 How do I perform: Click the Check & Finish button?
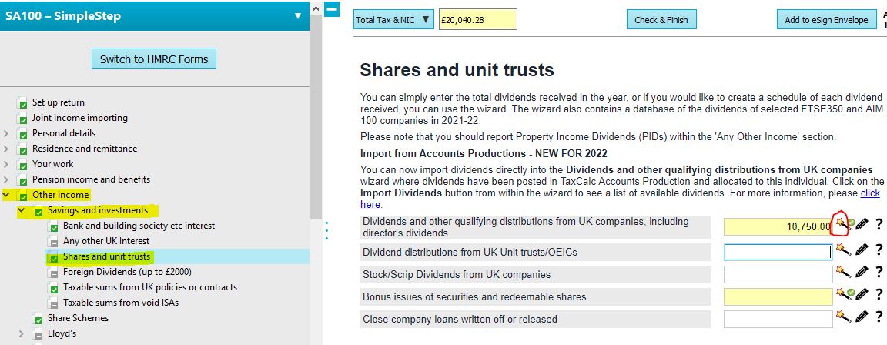pyautogui.click(x=661, y=20)
